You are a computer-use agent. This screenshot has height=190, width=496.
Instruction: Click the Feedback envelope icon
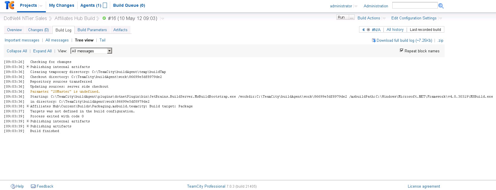(x=33, y=186)
